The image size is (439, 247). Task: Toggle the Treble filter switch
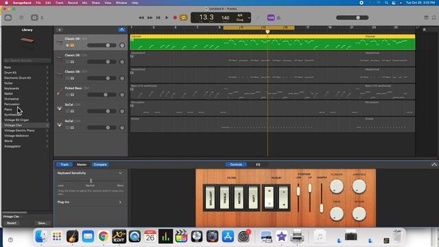pos(224,198)
